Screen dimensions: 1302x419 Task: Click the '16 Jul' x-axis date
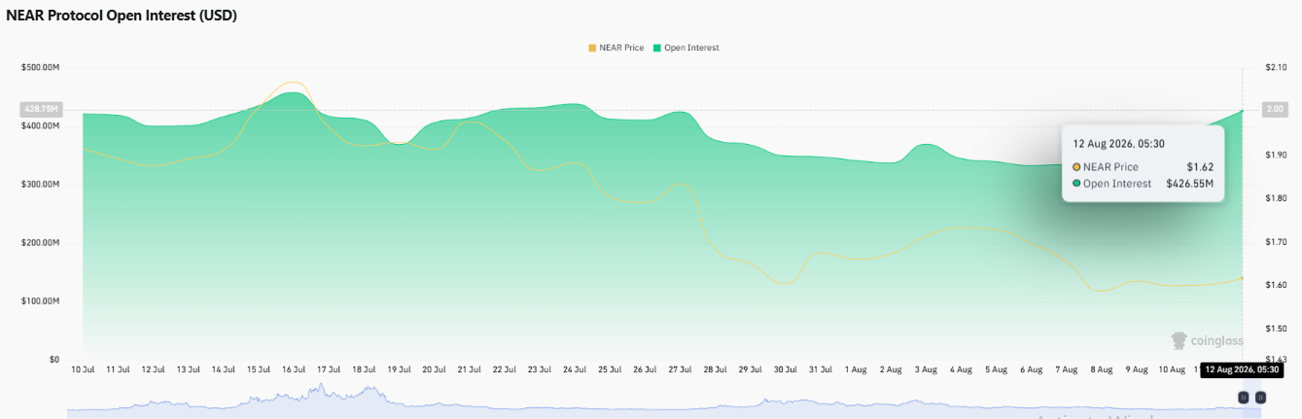[294, 370]
